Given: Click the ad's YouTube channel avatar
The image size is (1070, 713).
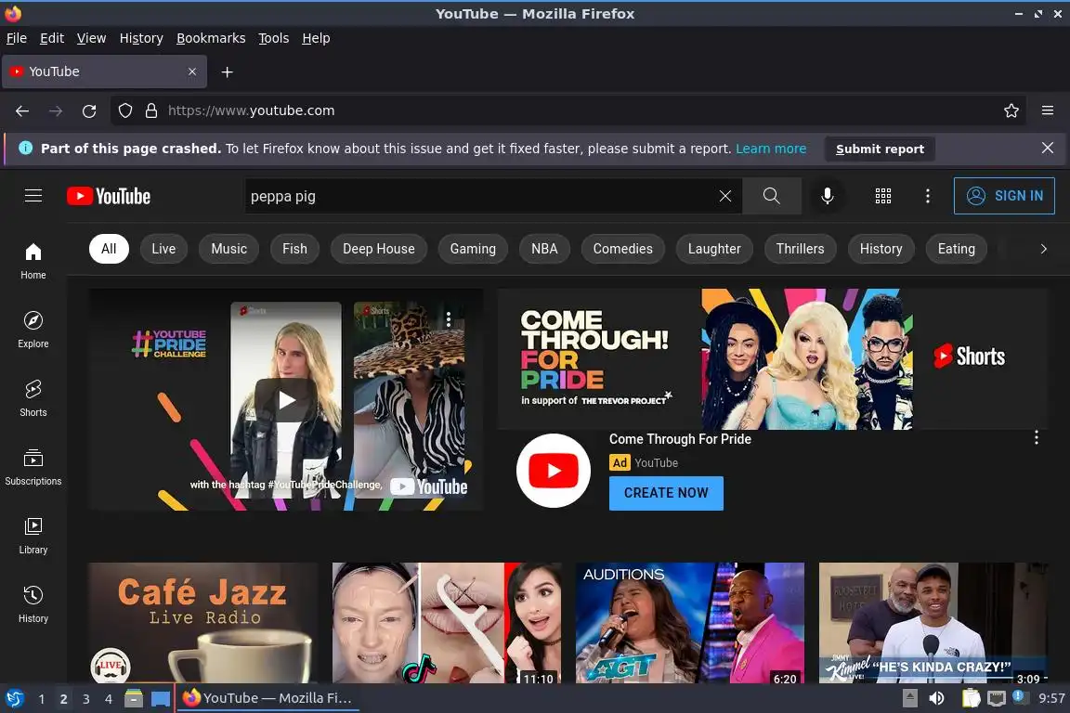Looking at the screenshot, I should pyautogui.click(x=554, y=471).
